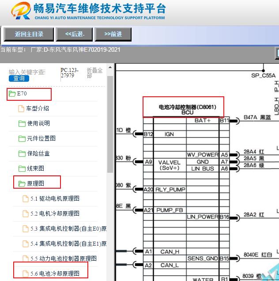Click the WV_POWER signal label
This screenshot has width=279, height=281.
tap(203, 155)
